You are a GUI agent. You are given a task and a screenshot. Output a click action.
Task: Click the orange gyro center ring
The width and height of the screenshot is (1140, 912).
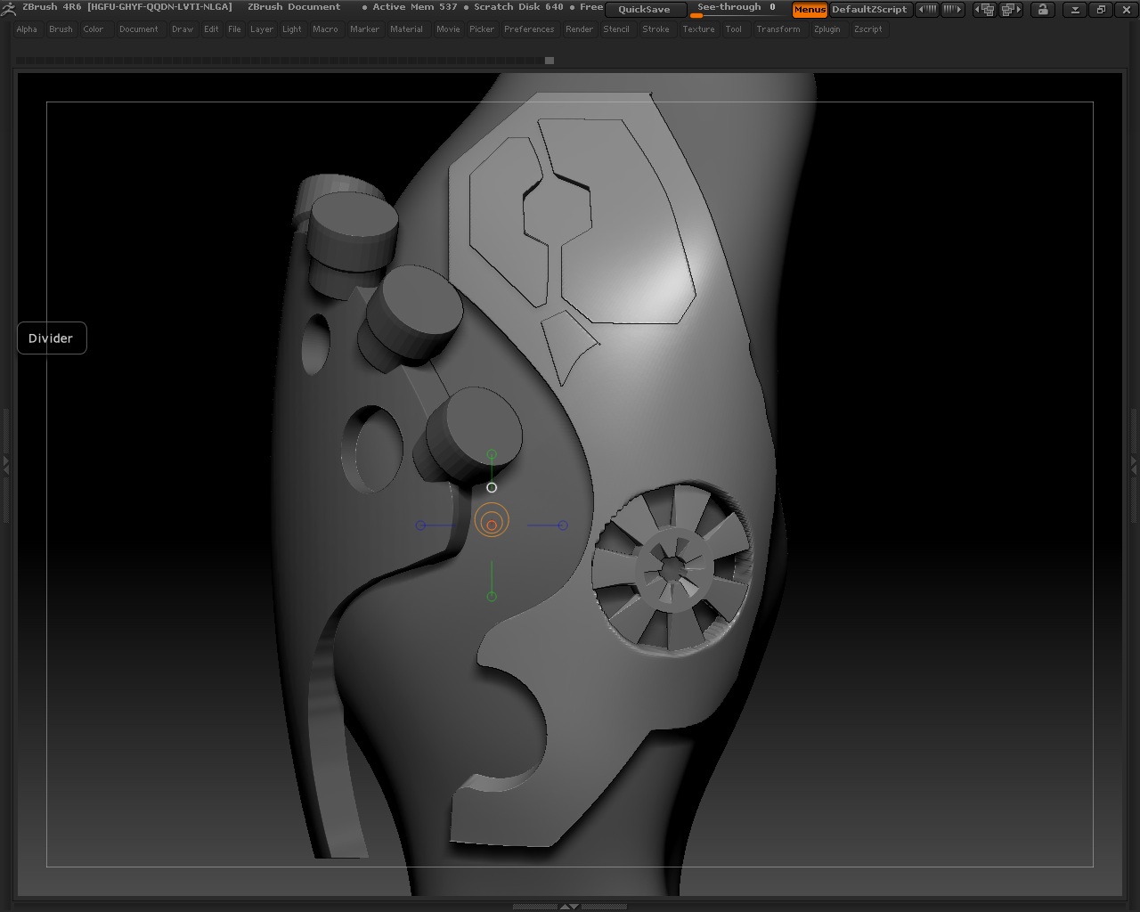point(492,520)
